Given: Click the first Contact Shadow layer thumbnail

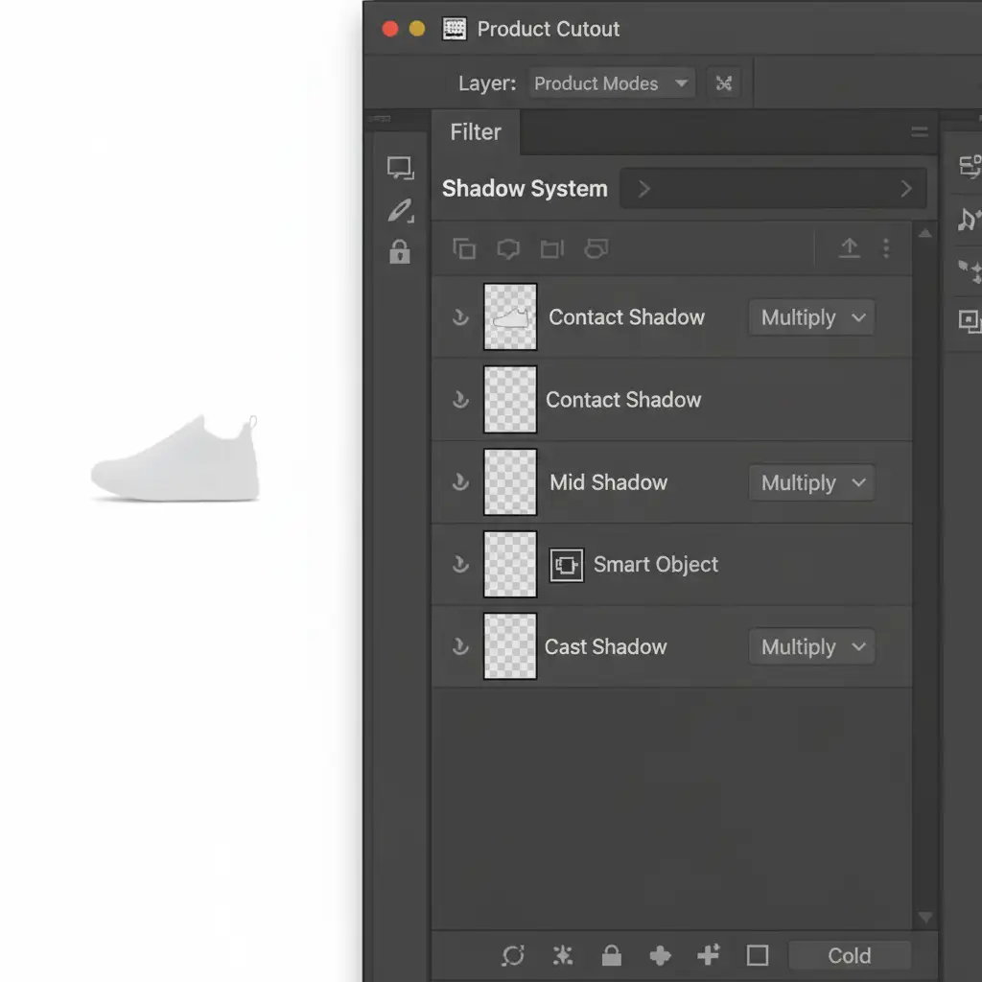Looking at the screenshot, I should pos(510,317).
